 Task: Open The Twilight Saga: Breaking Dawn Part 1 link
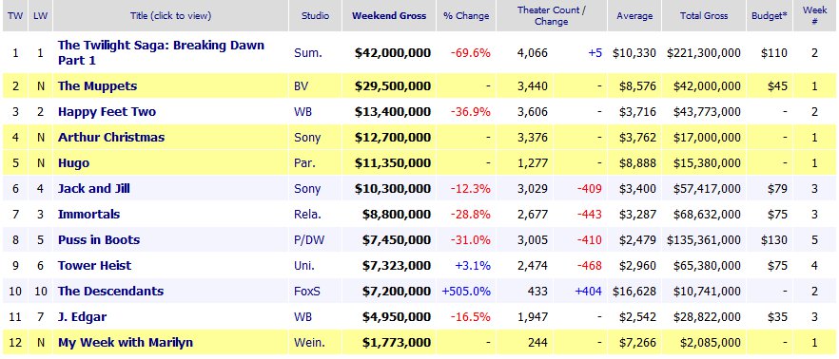(x=161, y=52)
